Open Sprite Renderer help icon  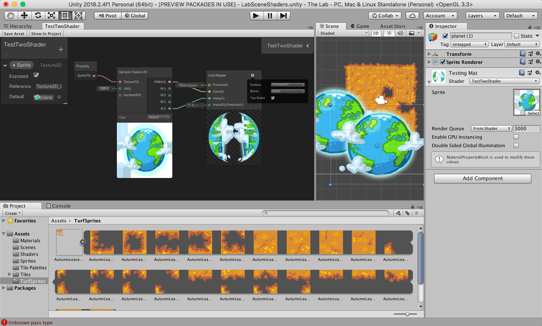click(523, 62)
